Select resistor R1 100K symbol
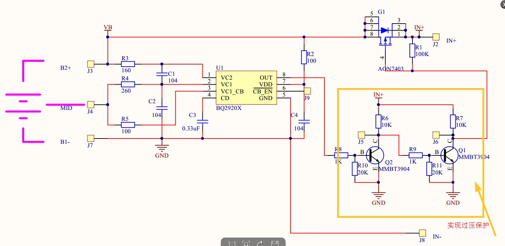Image resolution: width=505 pixels, height=246 pixels. click(x=412, y=51)
